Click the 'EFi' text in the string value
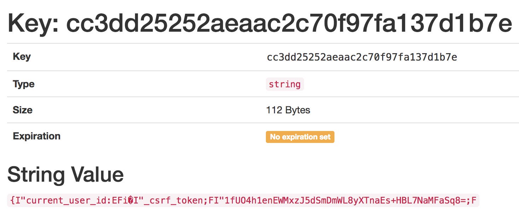The width and height of the screenshot is (519, 219). coord(120,201)
